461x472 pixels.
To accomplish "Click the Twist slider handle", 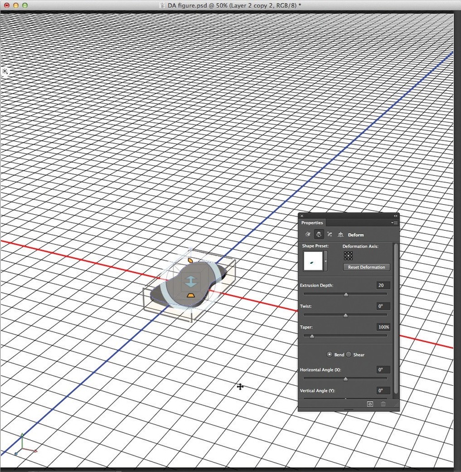I will point(345,315).
